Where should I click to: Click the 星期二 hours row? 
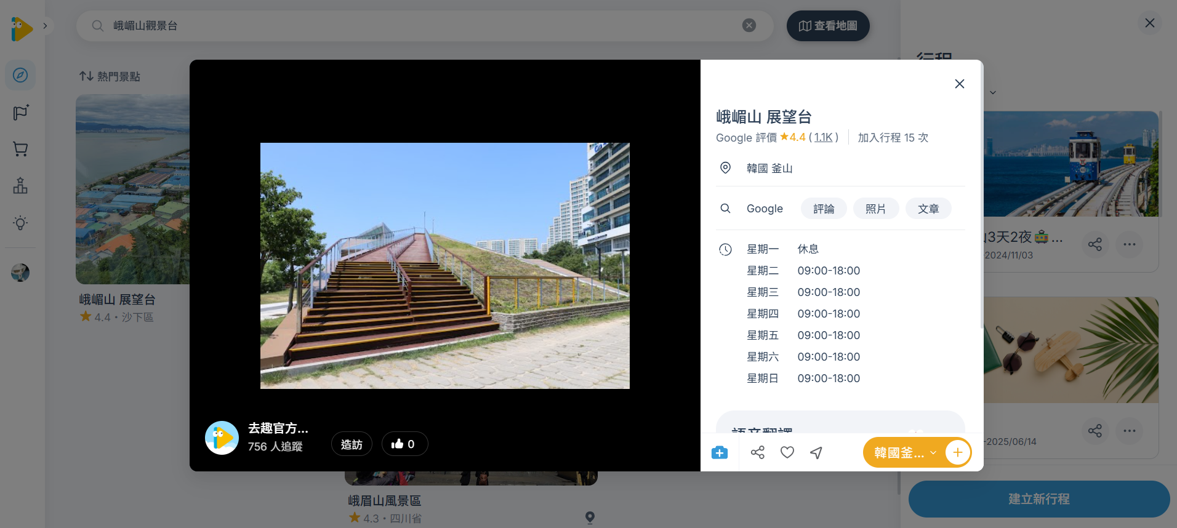(803, 271)
